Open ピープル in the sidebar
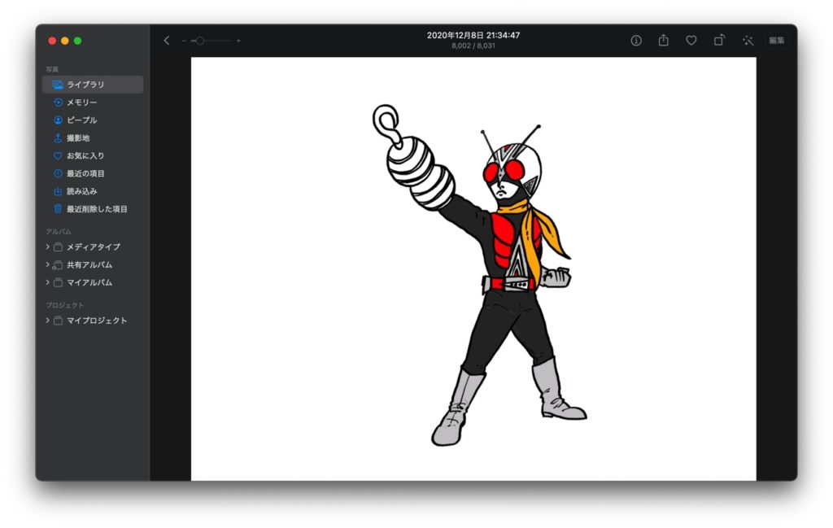Image resolution: width=833 pixels, height=528 pixels. [93, 120]
